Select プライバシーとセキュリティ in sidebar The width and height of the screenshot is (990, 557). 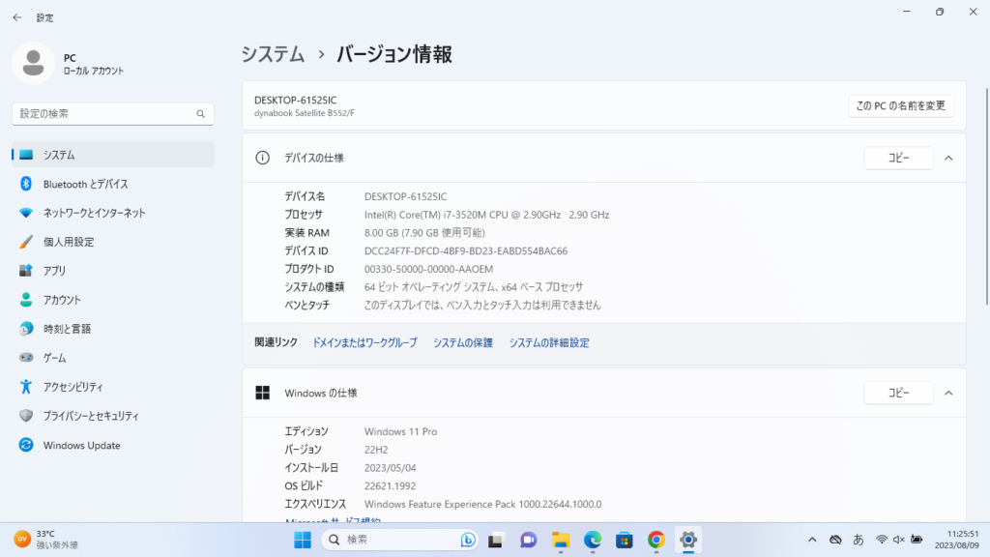click(91, 416)
